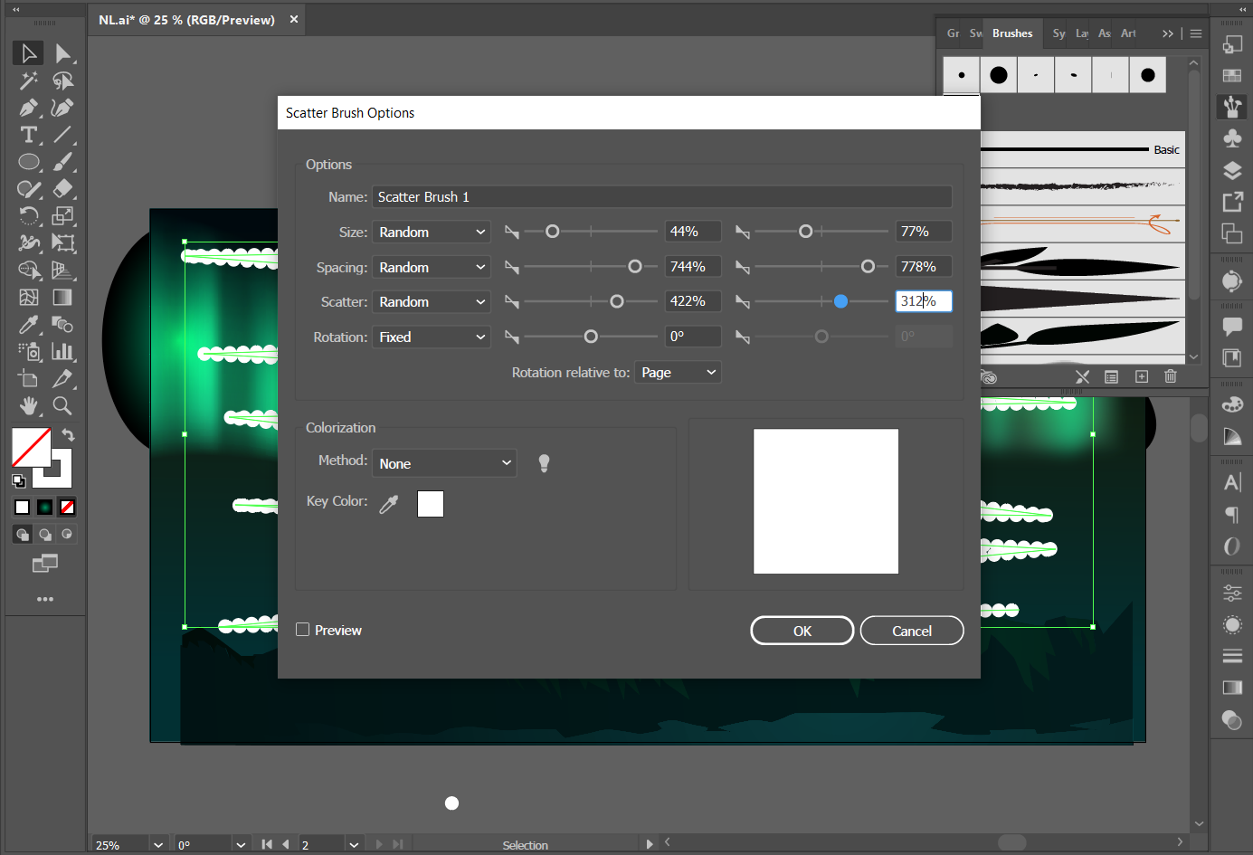1253x855 pixels.
Task: Pick the Eraser tool in toolbar
Action: click(62, 189)
